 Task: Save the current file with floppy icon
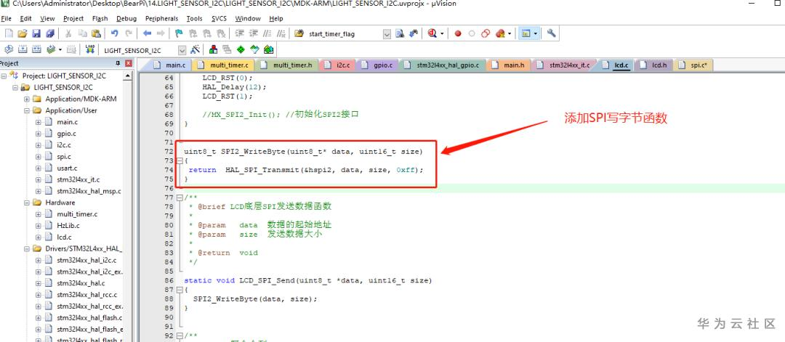tap(36, 33)
